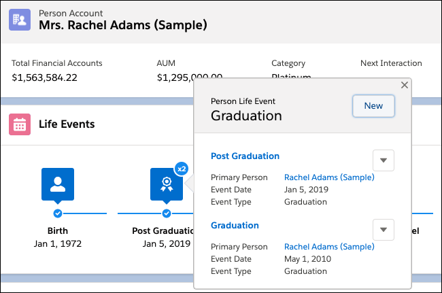Open the Graduation event record link
Image resolution: width=442 pixels, height=293 pixels.
(235, 225)
